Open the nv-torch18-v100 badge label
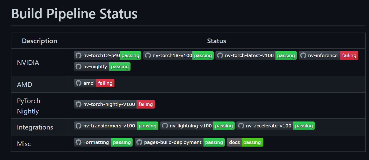Image resolution: width=369 pixels, height=160 pixels. pos(172,56)
